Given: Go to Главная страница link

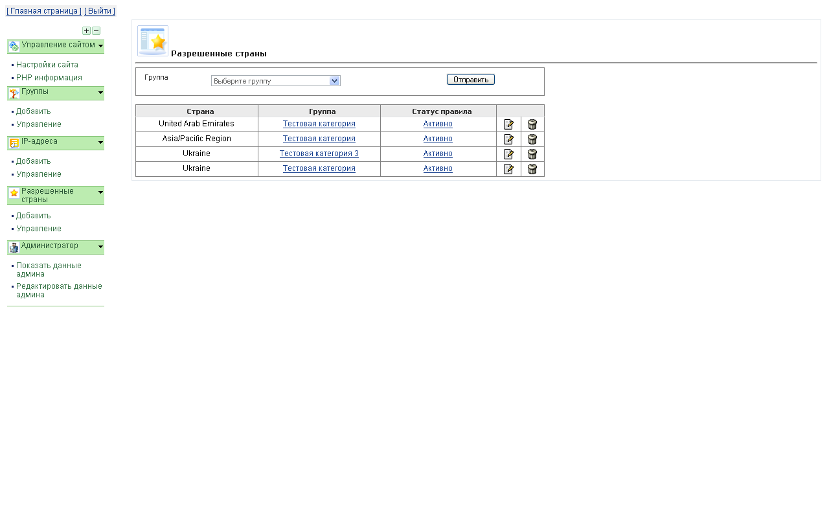Looking at the screenshot, I should pos(44,11).
